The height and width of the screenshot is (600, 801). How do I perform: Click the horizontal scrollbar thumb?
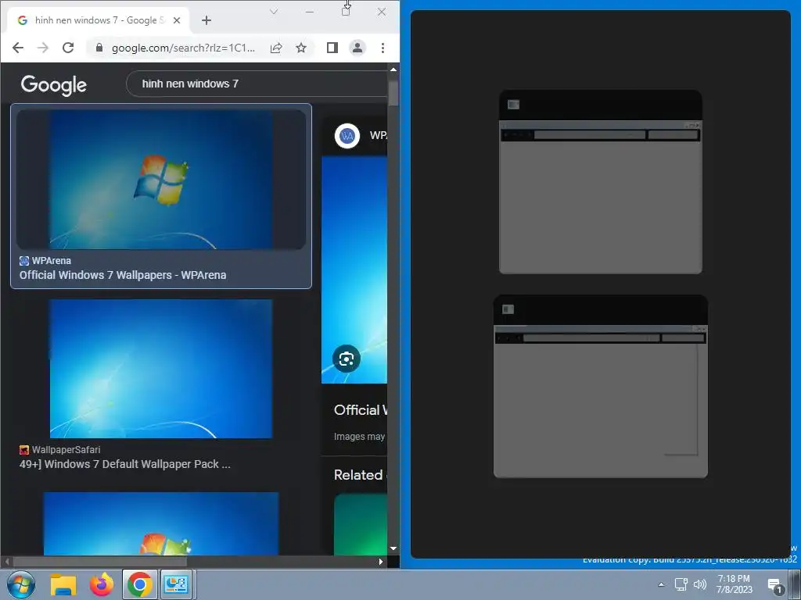[x=100, y=562]
